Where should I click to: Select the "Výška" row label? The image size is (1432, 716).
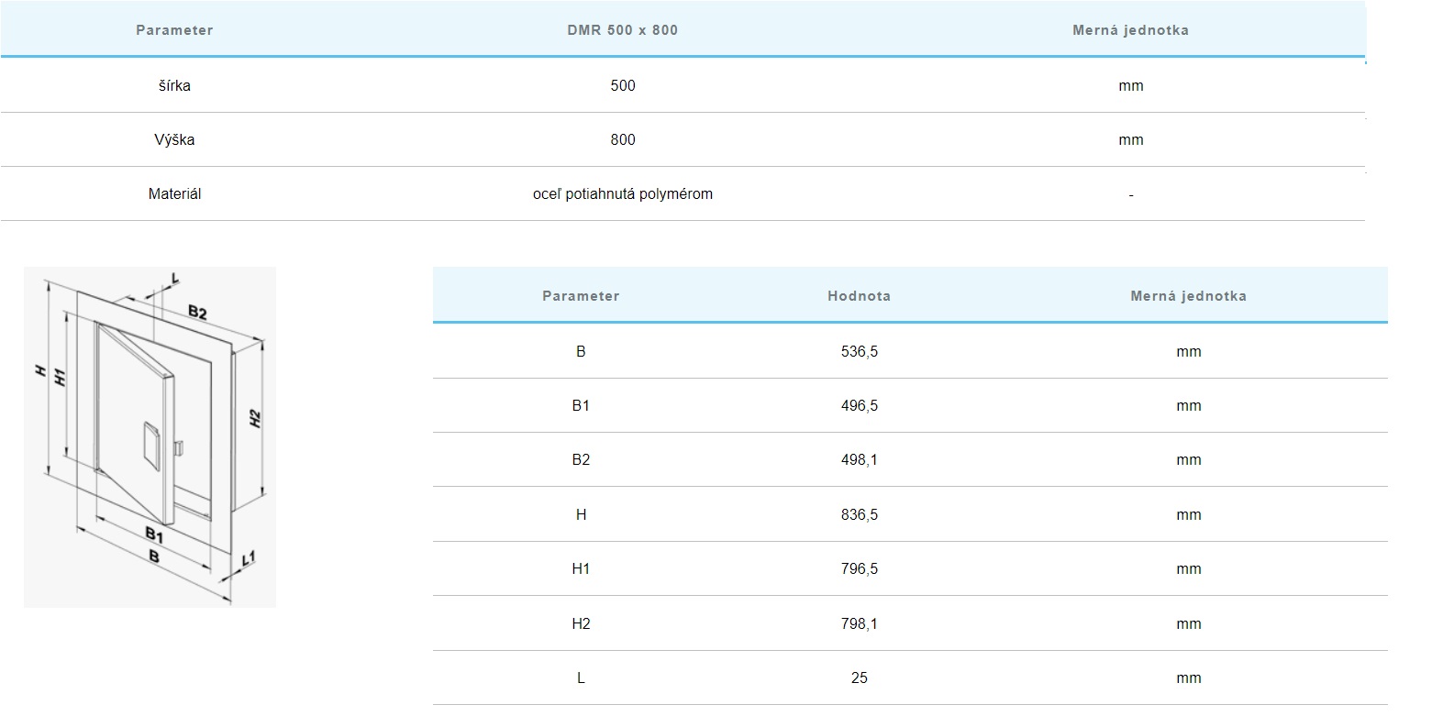coord(174,139)
